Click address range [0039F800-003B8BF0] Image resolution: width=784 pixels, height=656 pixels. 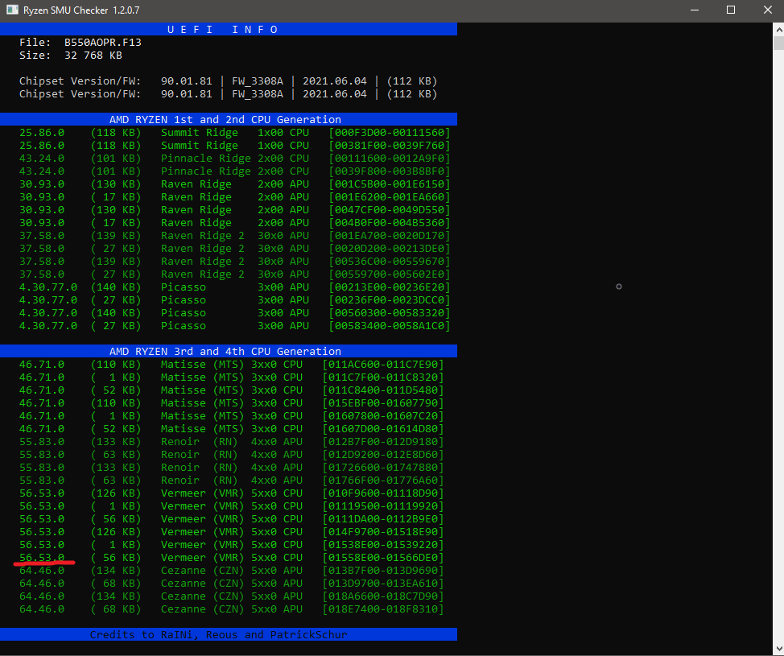tap(390, 171)
